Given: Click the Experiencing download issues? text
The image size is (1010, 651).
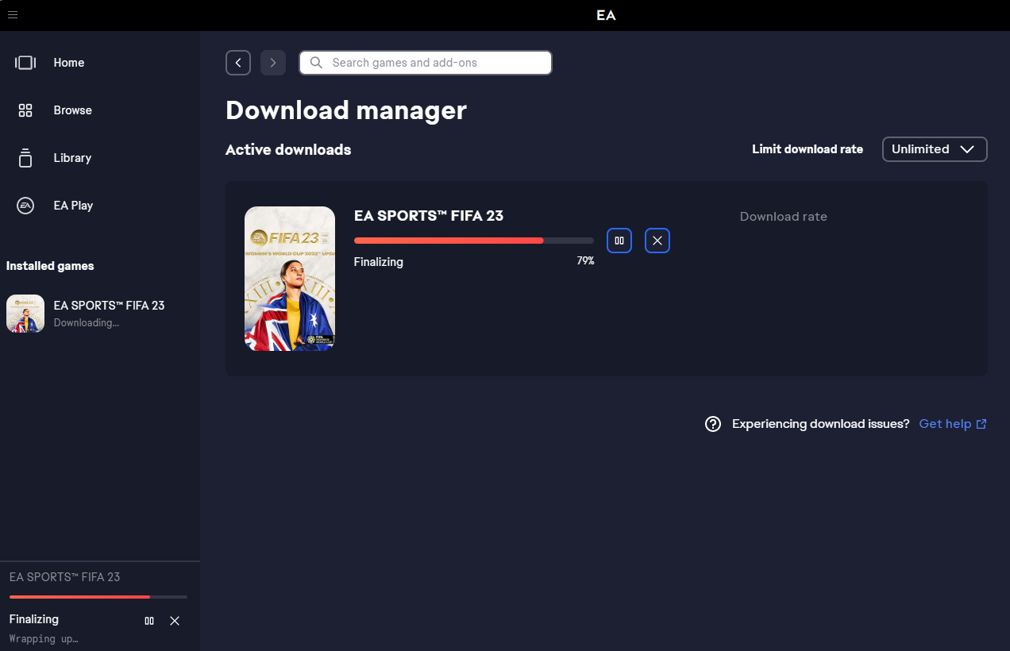Looking at the screenshot, I should click(820, 424).
